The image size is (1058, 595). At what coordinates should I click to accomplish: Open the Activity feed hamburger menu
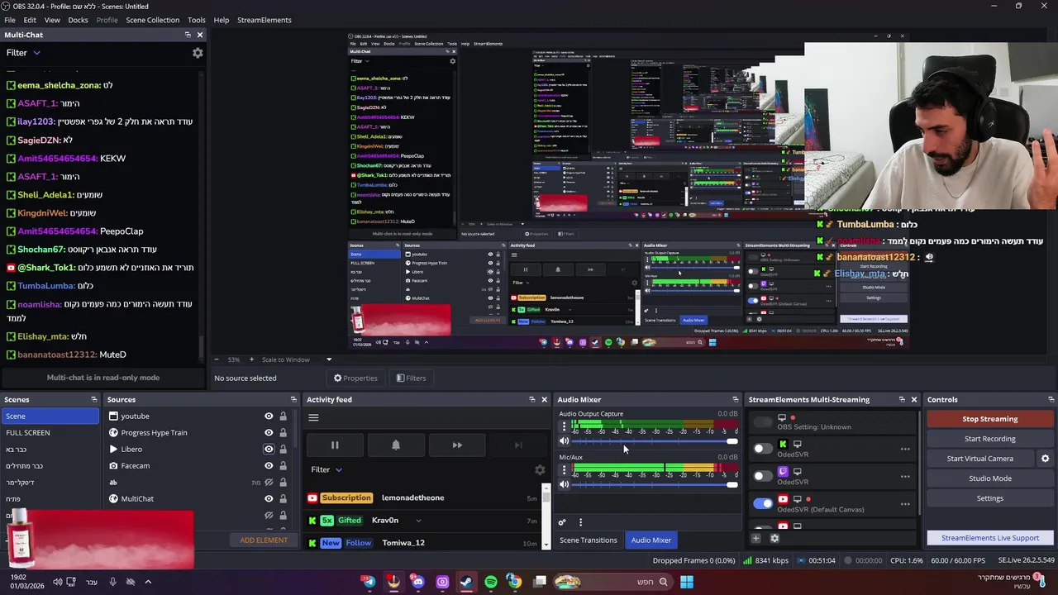[313, 417]
